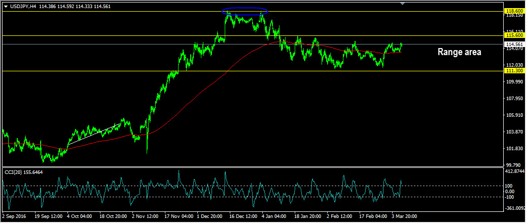Image resolution: width=526 pixels, height=223 pixels.
Task: Click the small triangle beside USDJPY,H4 title
Action: (x=6, y=7)
